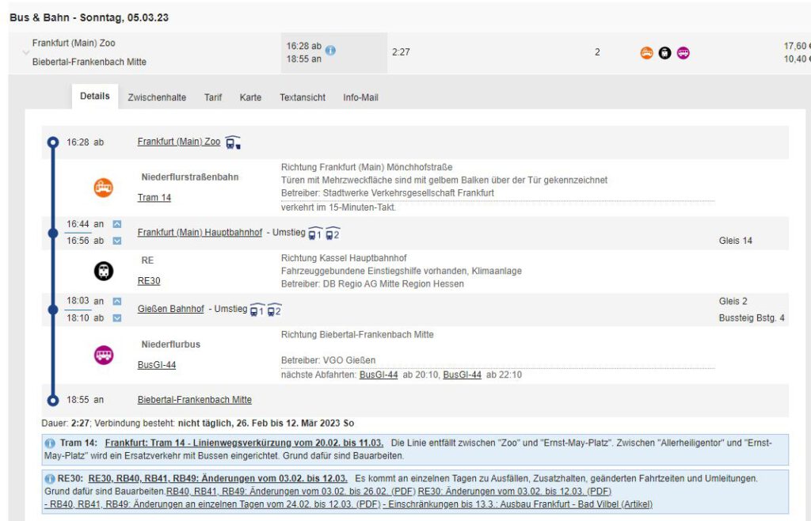The width and height of the screenshot is (811, 521).
Task: Open the Gießen Bahnhof station link
Action: 170,309
